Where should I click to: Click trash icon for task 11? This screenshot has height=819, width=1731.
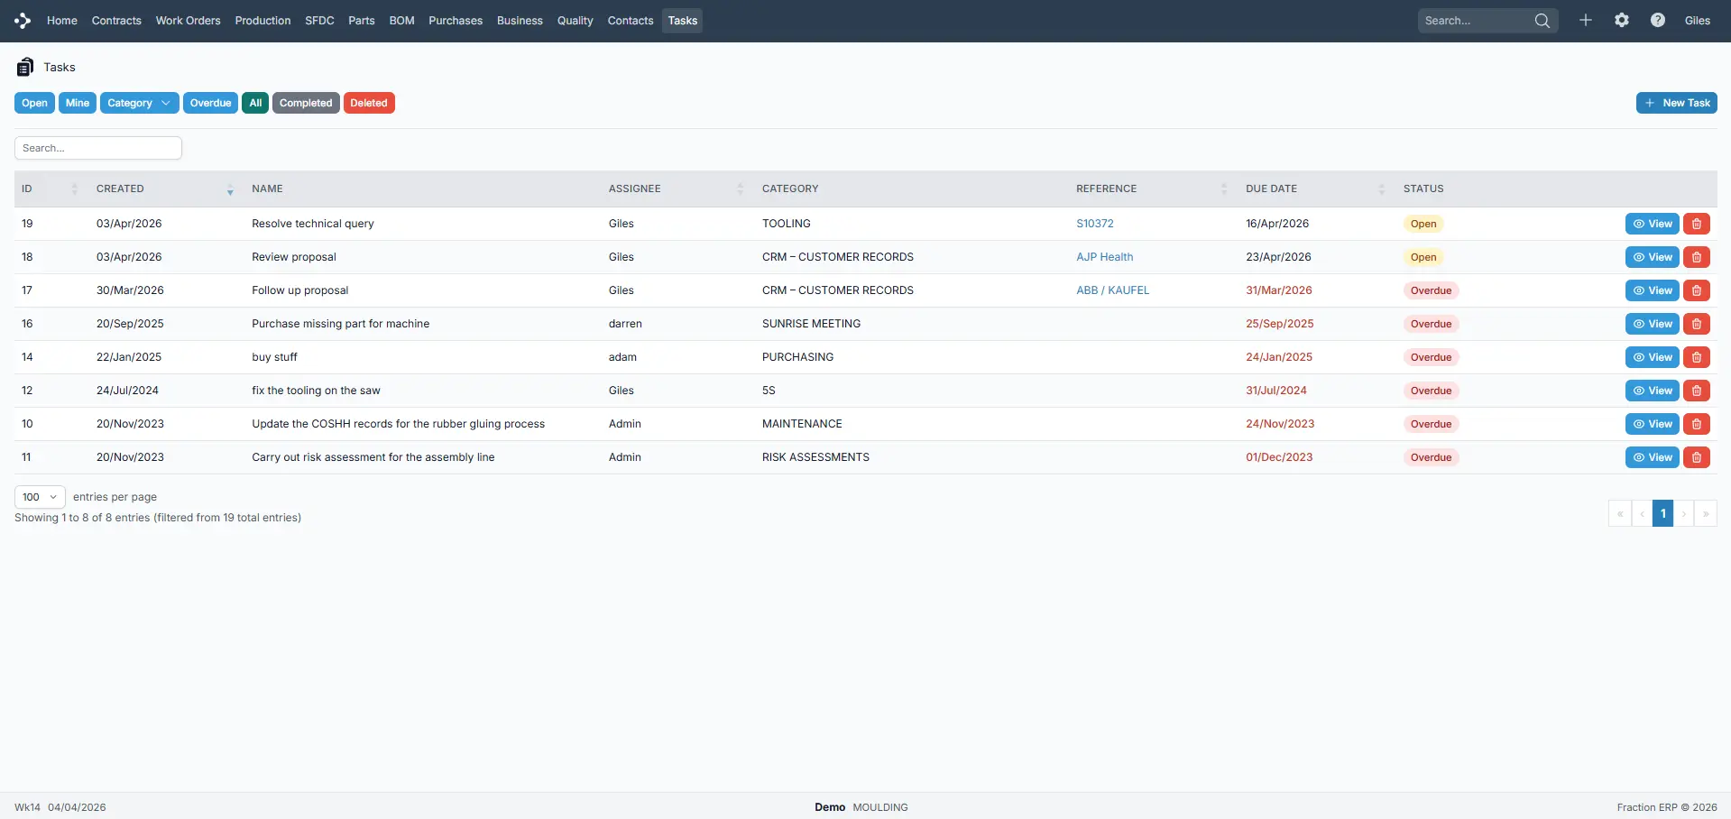(x=1696, y=457)
